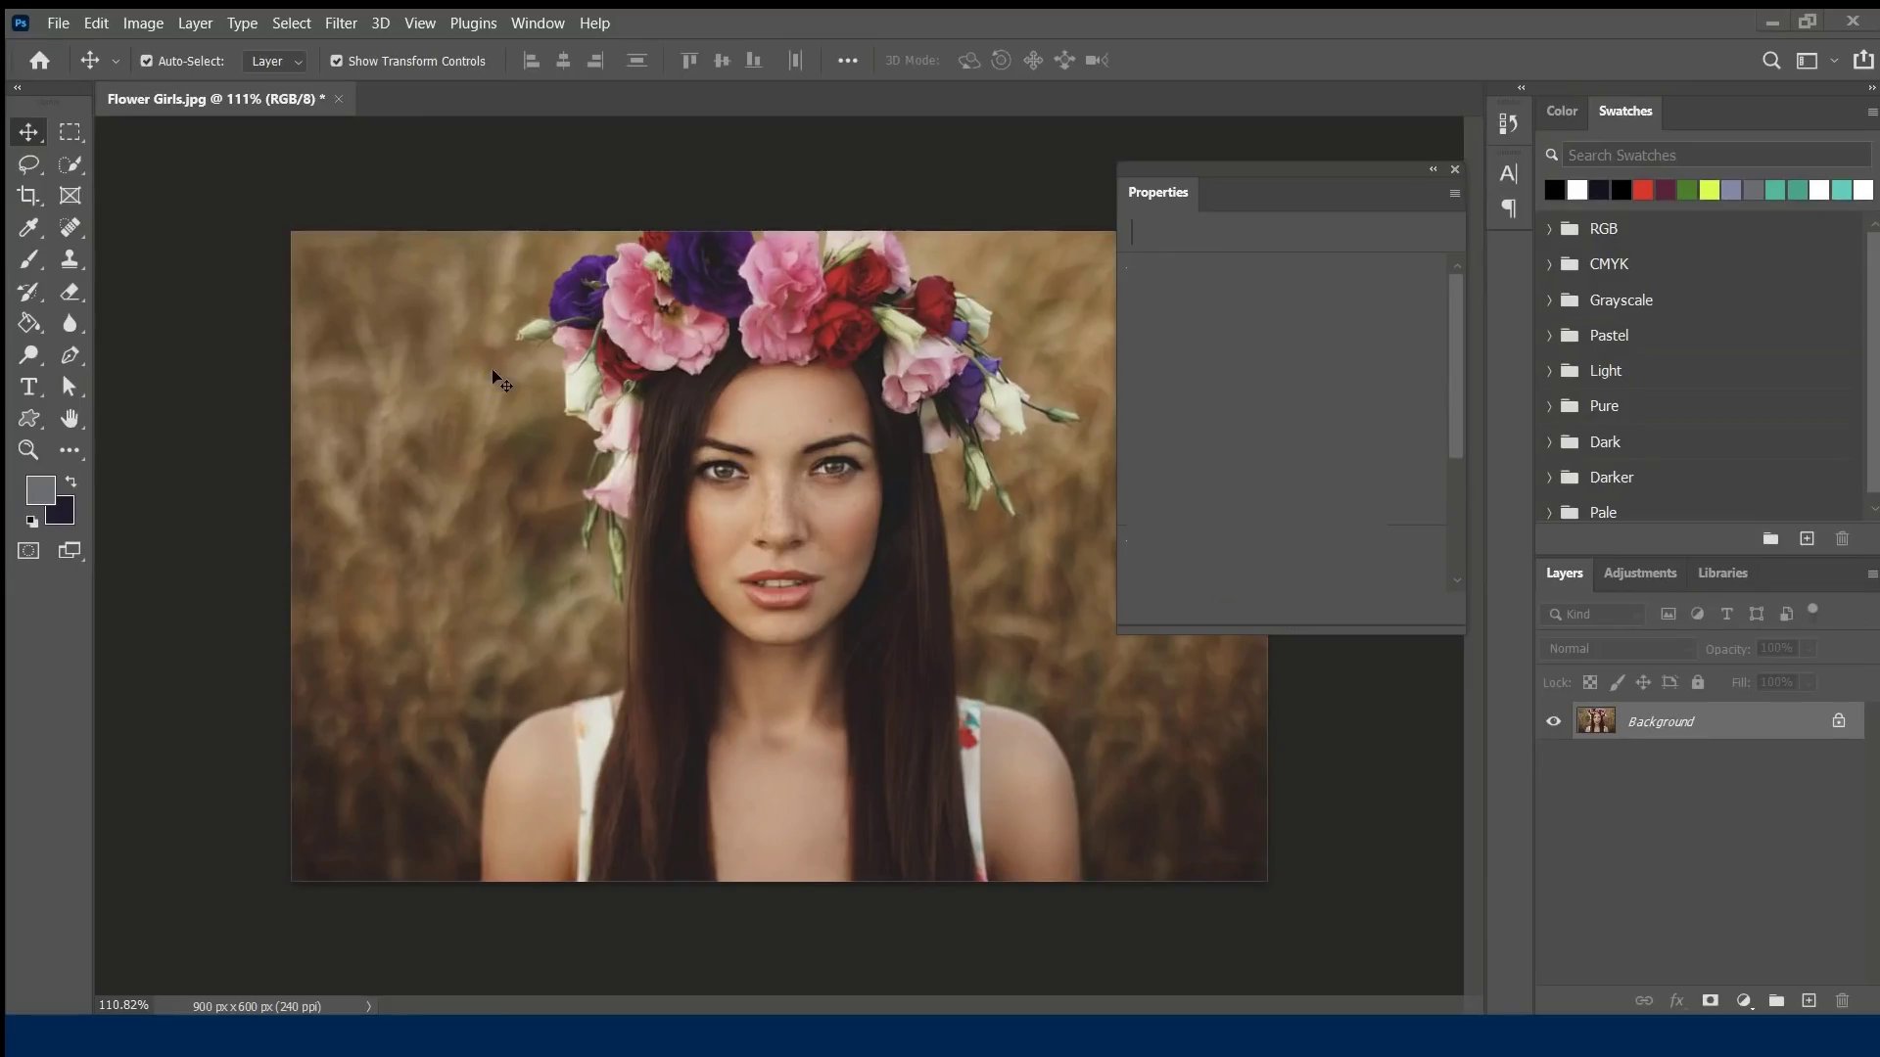1880x1057 pixels.
Task: Open the Normal blend mode dropdown
Action: 1617,649
